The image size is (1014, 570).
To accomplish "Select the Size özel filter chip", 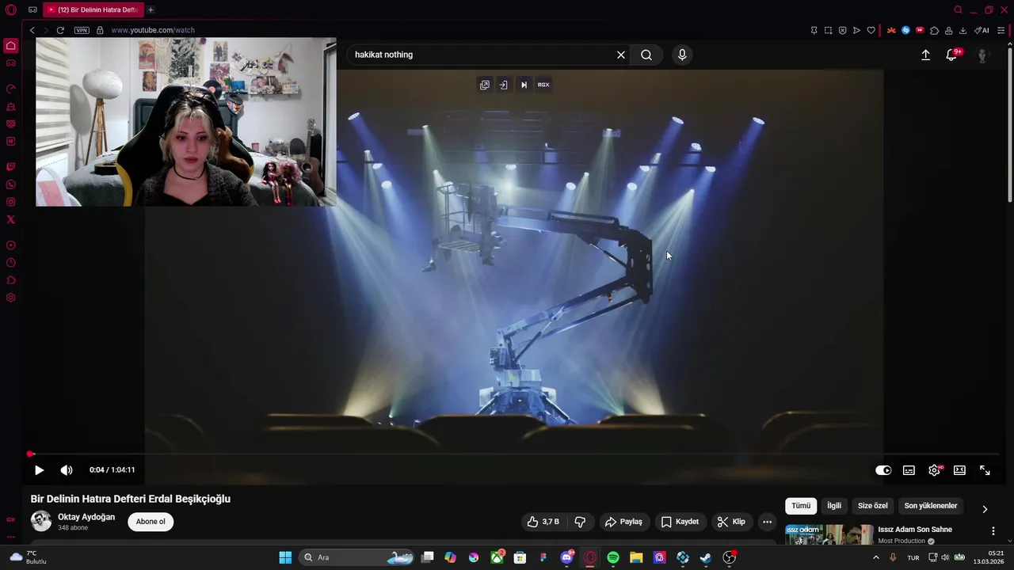I will click(873, 506).
